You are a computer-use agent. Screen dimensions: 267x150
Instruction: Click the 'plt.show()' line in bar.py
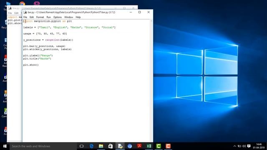[x=31, y=65]
